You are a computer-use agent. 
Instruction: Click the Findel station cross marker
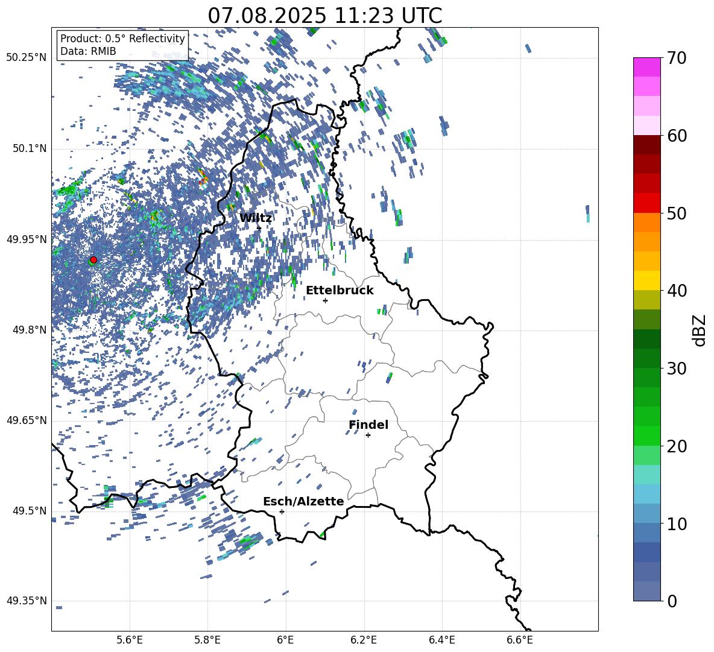point(368,435)
